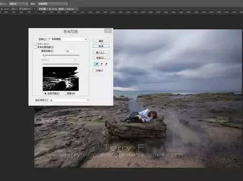Screen dimensions: 243x181
Task: Click the black-and-white selection preview thumbnail
Action: click(x=61, y=79)
